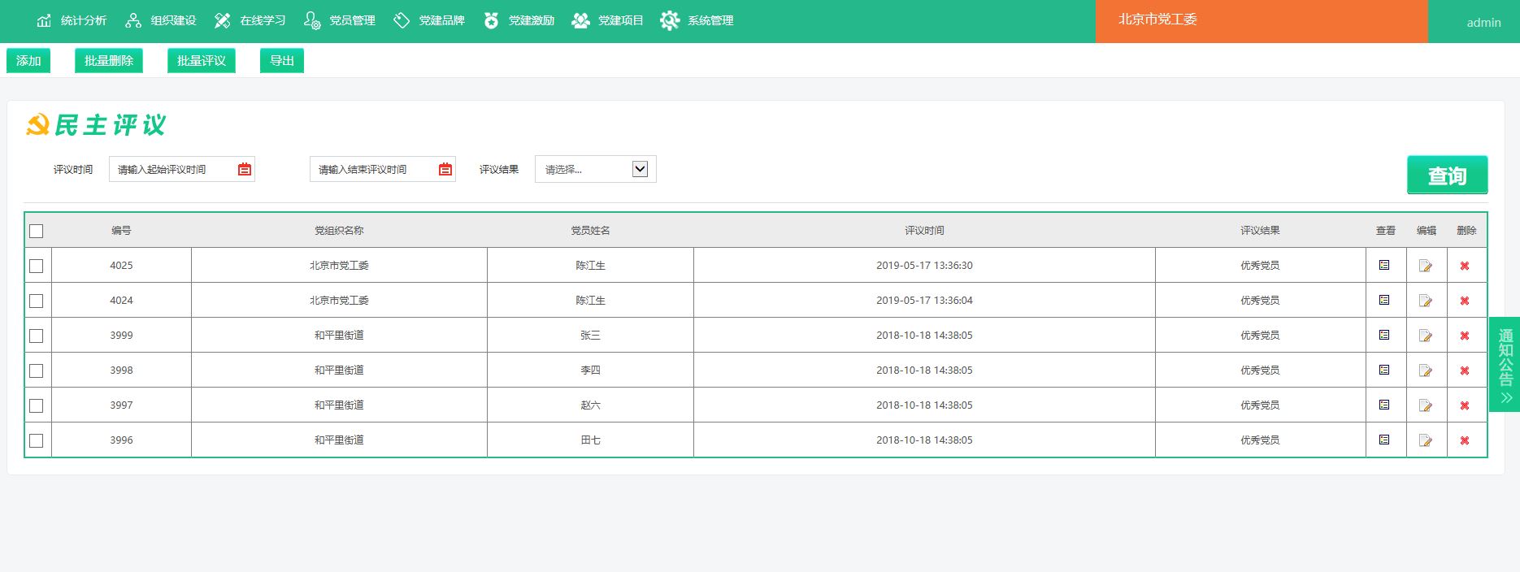Open the start date calendar icon

tap(245, 169)
